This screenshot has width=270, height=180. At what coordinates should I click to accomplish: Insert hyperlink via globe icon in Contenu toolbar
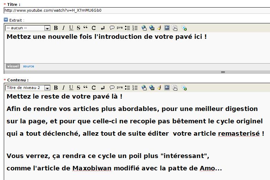[144, 88]
